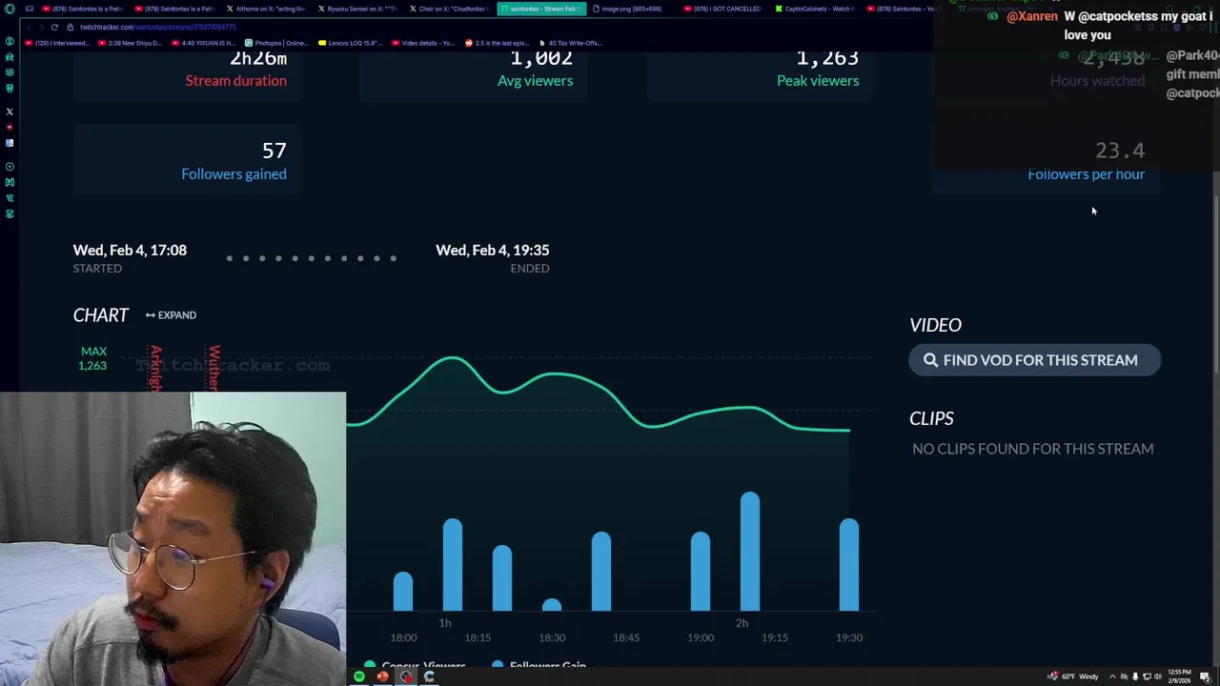The height and width of the screenshot is (686, 1220).
Task: Toggle the Concur Viewers legend item
Action: click(417, 666)
